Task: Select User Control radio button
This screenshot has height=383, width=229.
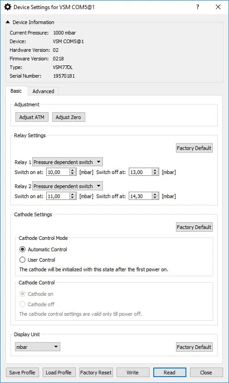Action: [22, 259]
